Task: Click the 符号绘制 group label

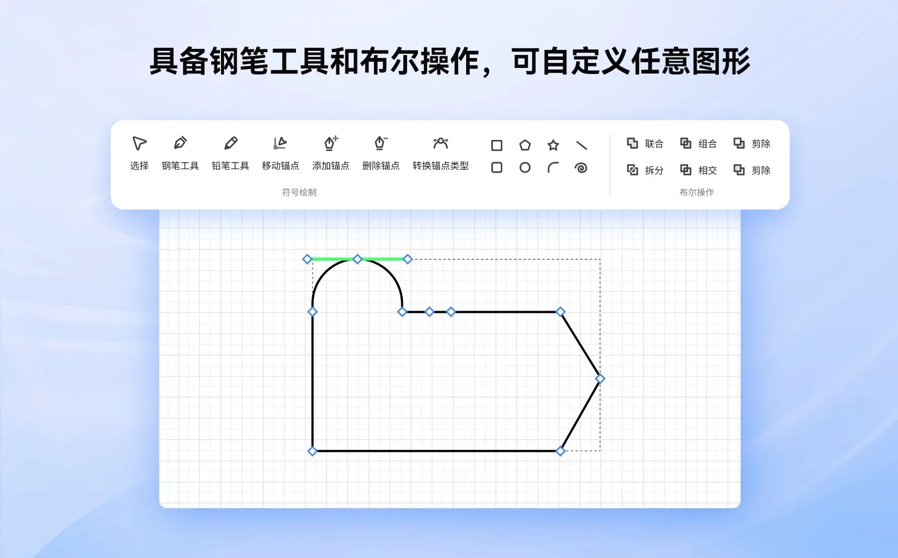Action: 299,192
